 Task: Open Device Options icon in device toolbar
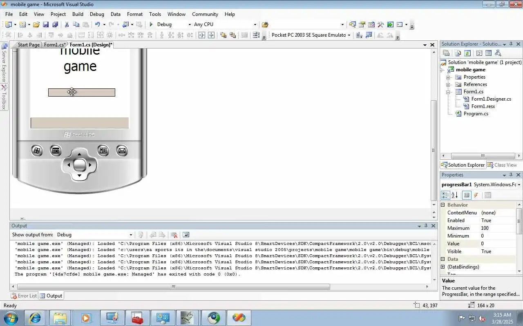[x=369, y=35]
